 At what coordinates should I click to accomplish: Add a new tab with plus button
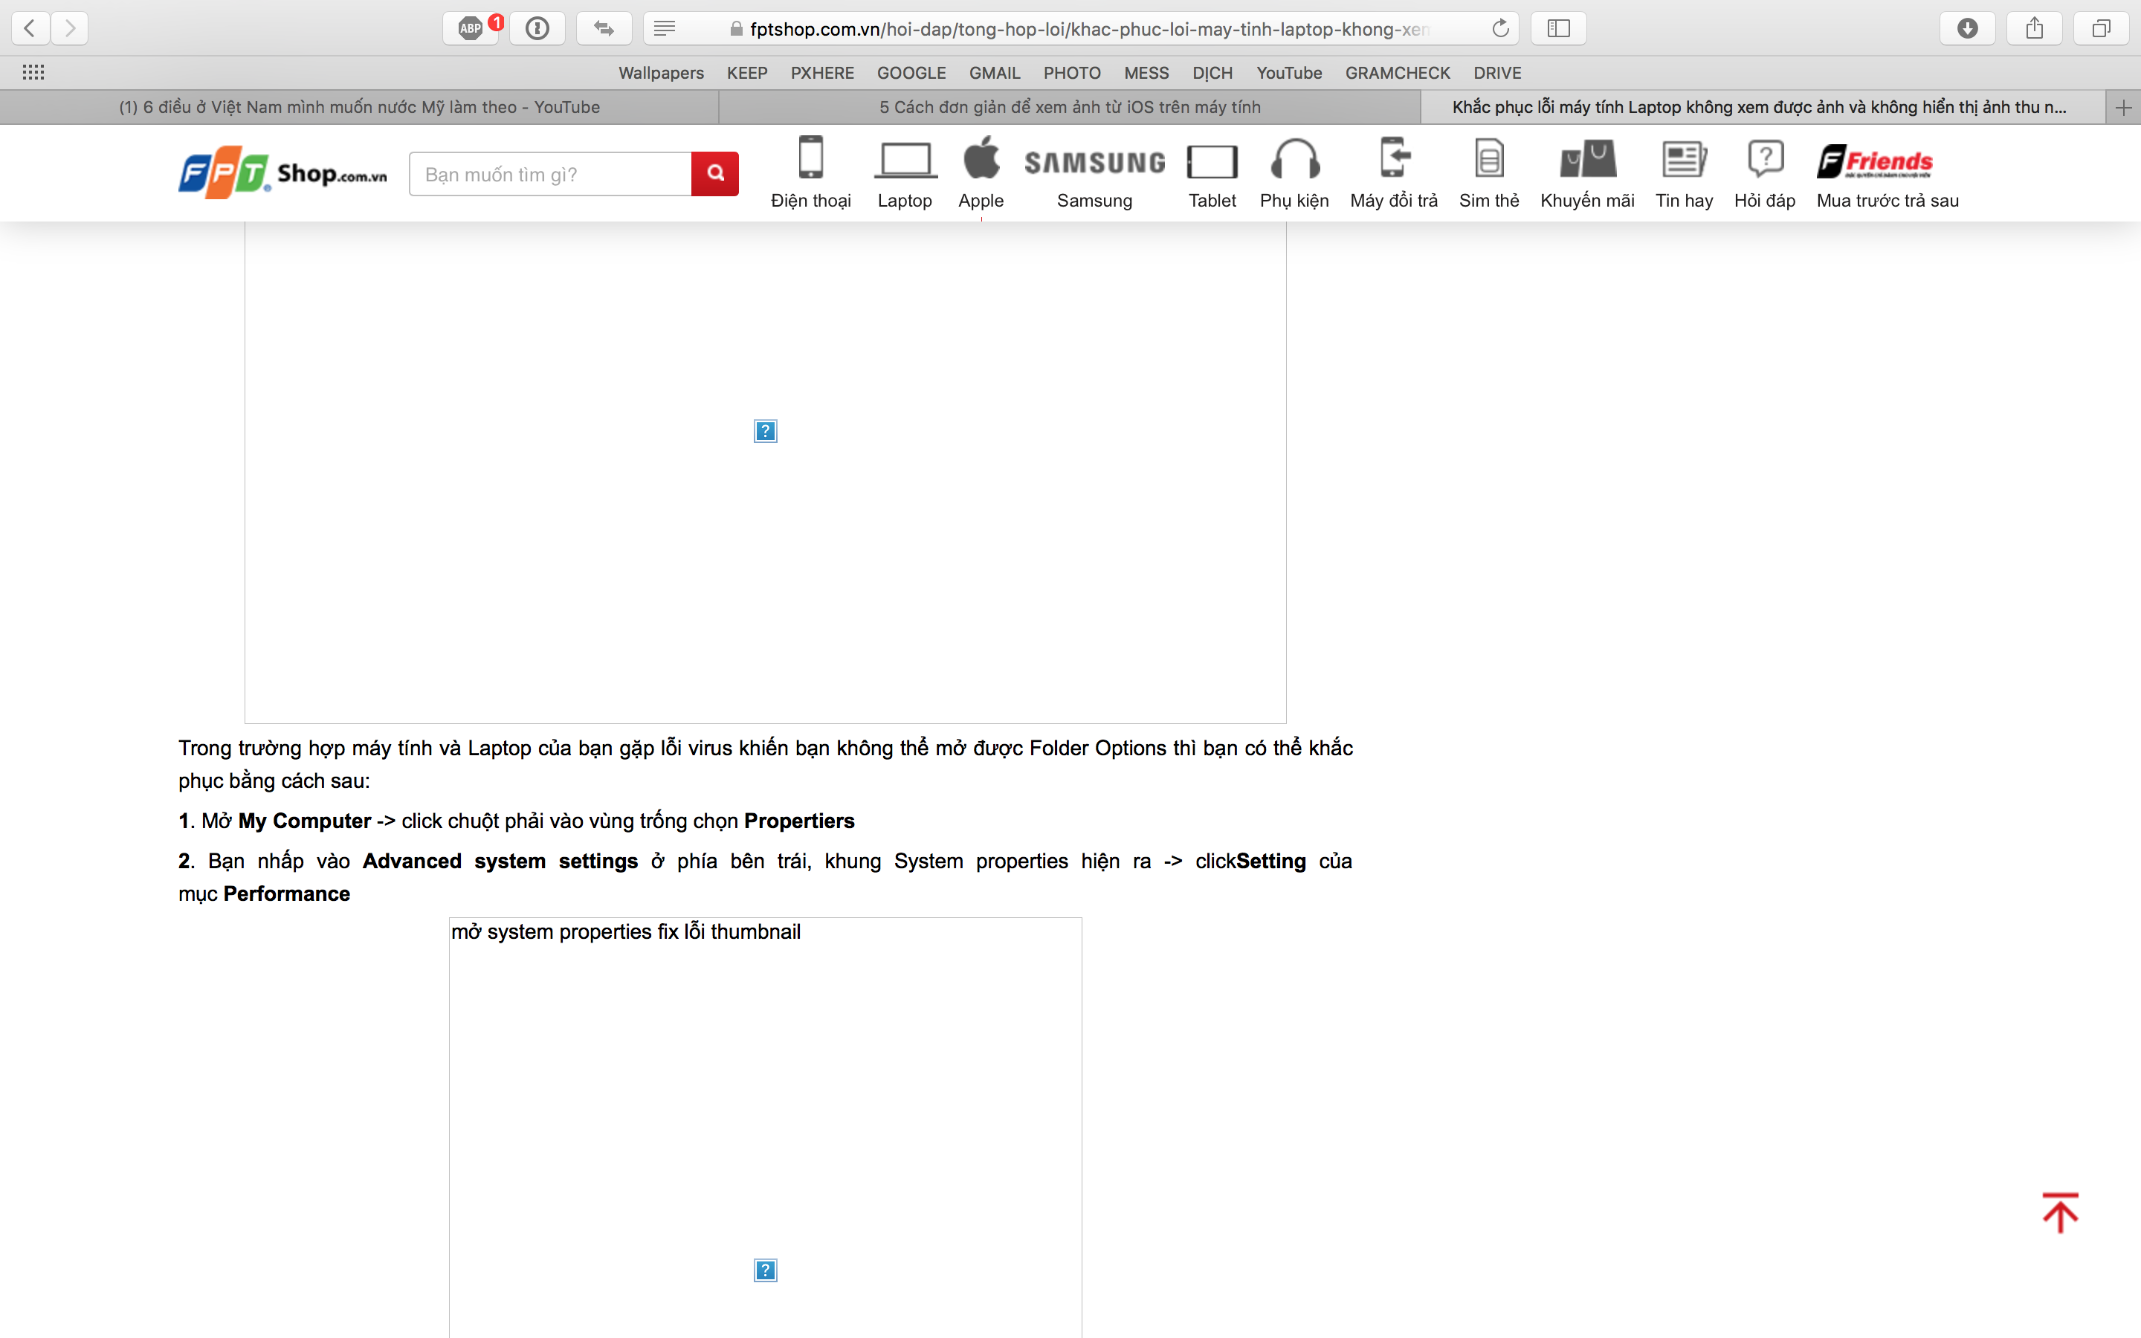coord(2123,107)
